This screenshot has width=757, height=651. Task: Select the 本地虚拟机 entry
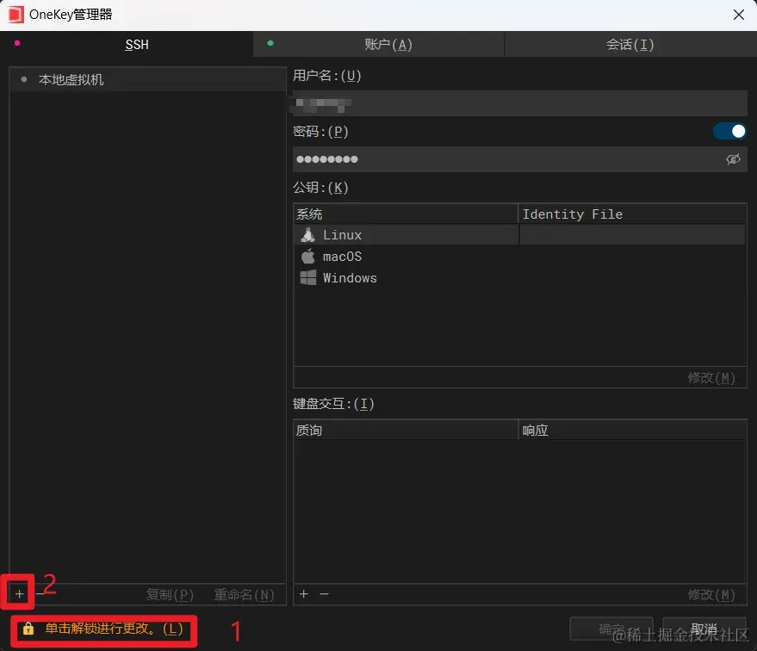point(148,79)
